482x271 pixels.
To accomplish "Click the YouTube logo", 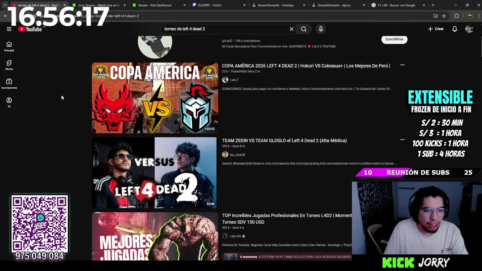I will 30,29.
